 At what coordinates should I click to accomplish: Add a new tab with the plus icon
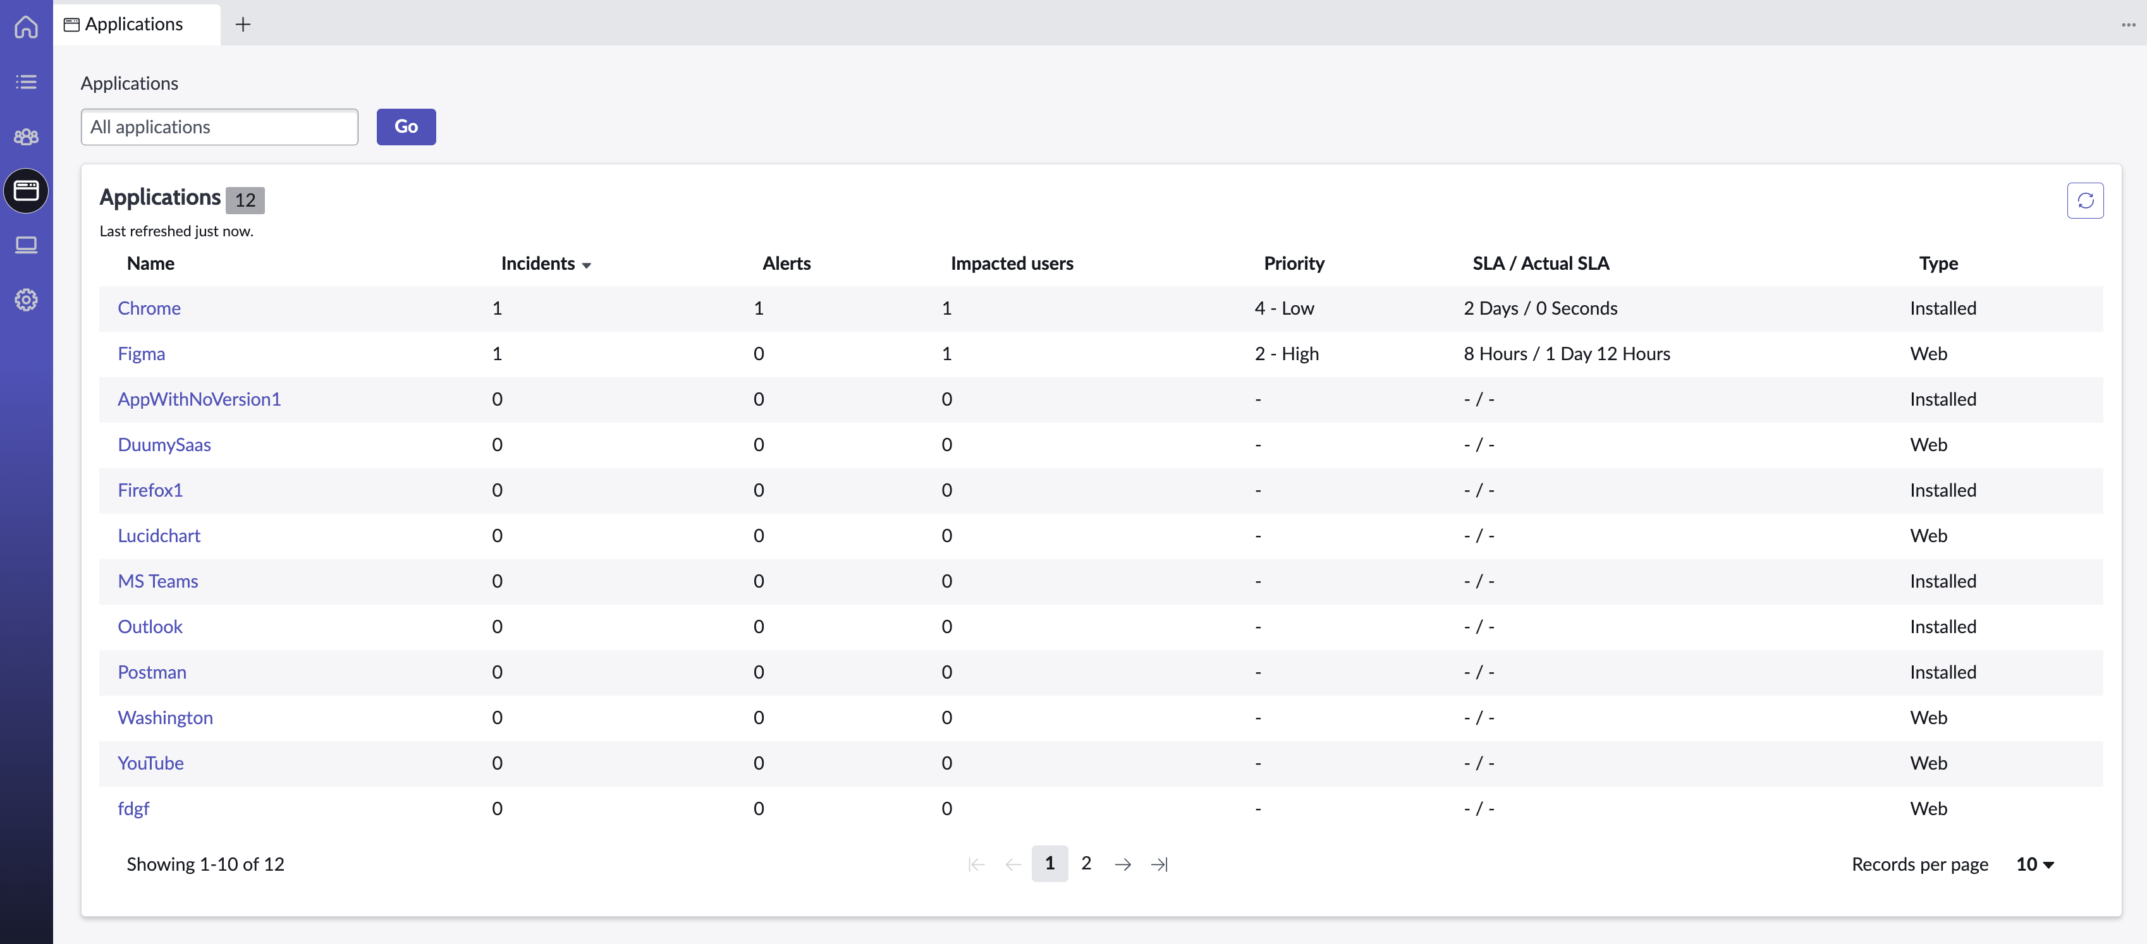(243, 24)
